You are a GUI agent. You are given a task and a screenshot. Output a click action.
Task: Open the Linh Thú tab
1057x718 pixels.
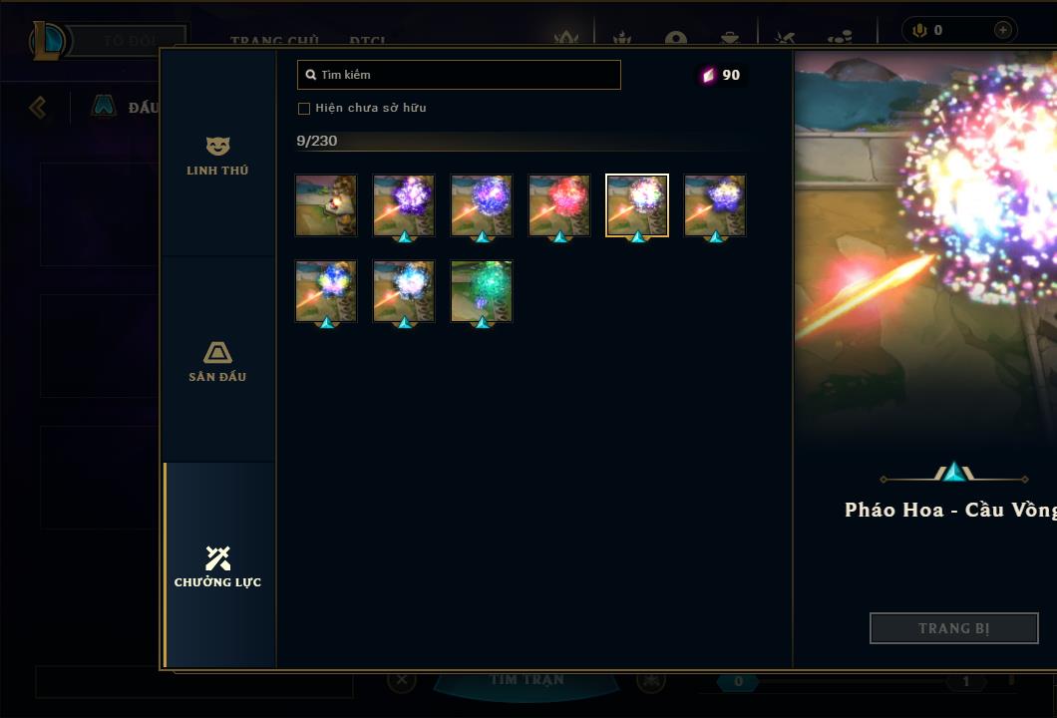pos(217,156)
